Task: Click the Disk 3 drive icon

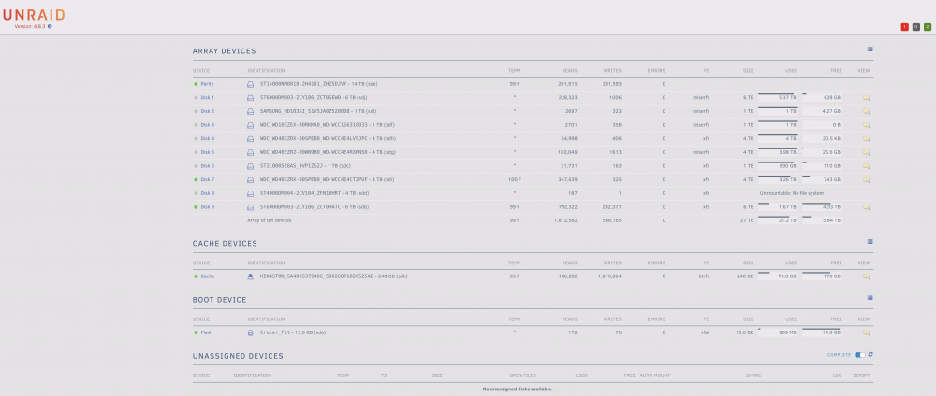Action: 251,125
